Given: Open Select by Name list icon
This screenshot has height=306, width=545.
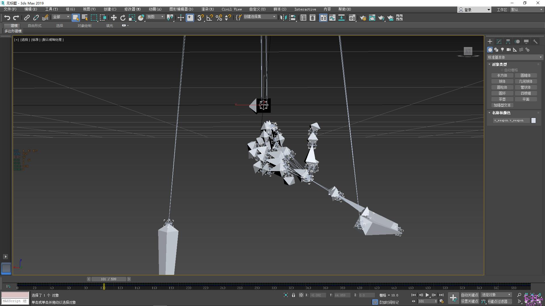Looking at the screenshot, I should pos(85,18).
